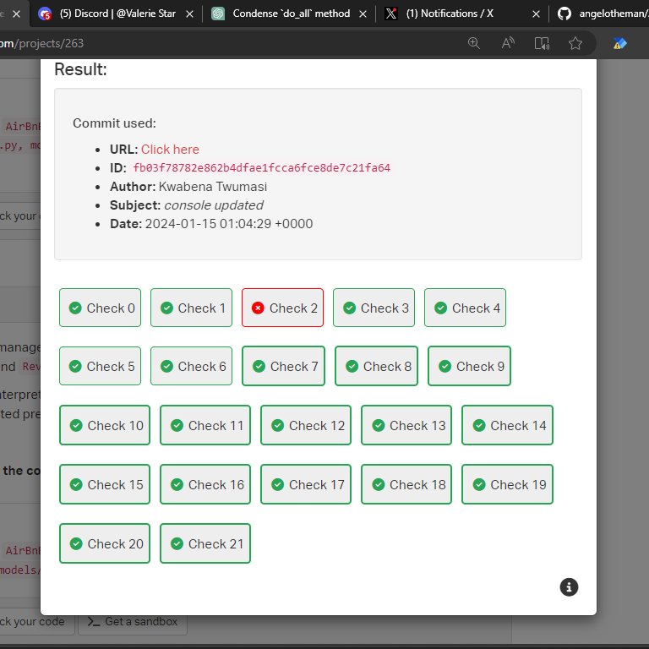
Task: Click the info icon in the results dialog
Action: pos(569,587)
